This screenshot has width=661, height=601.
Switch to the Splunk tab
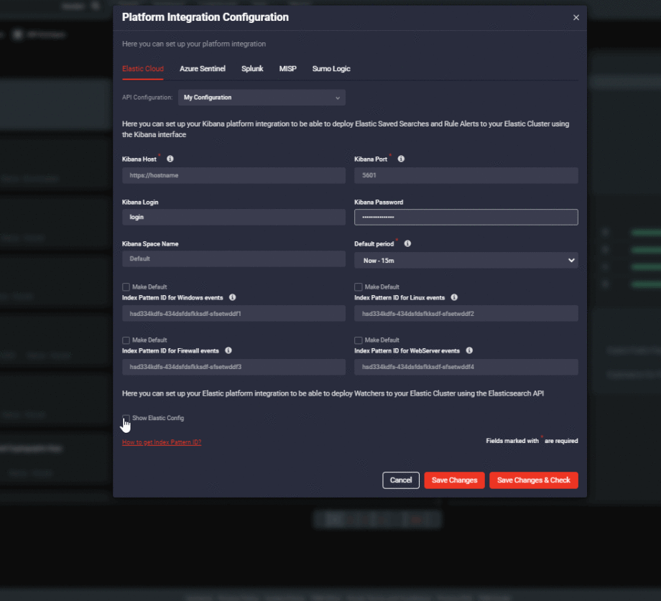pos(252,69)
